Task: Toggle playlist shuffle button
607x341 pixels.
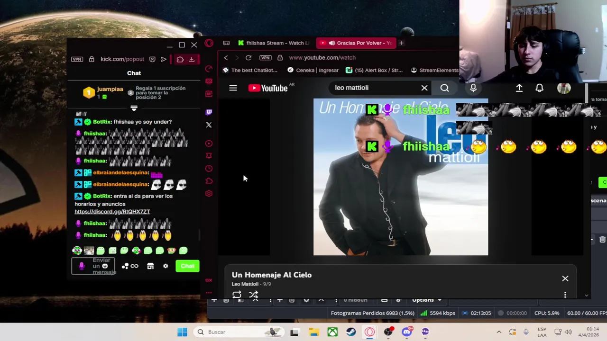Action: [254, 295]
